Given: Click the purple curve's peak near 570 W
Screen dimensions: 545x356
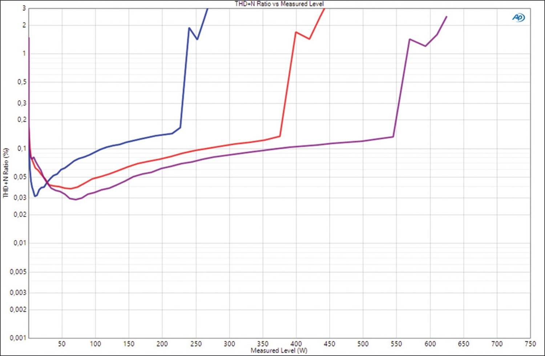Looking at the screenshot, I should point(410,39).
